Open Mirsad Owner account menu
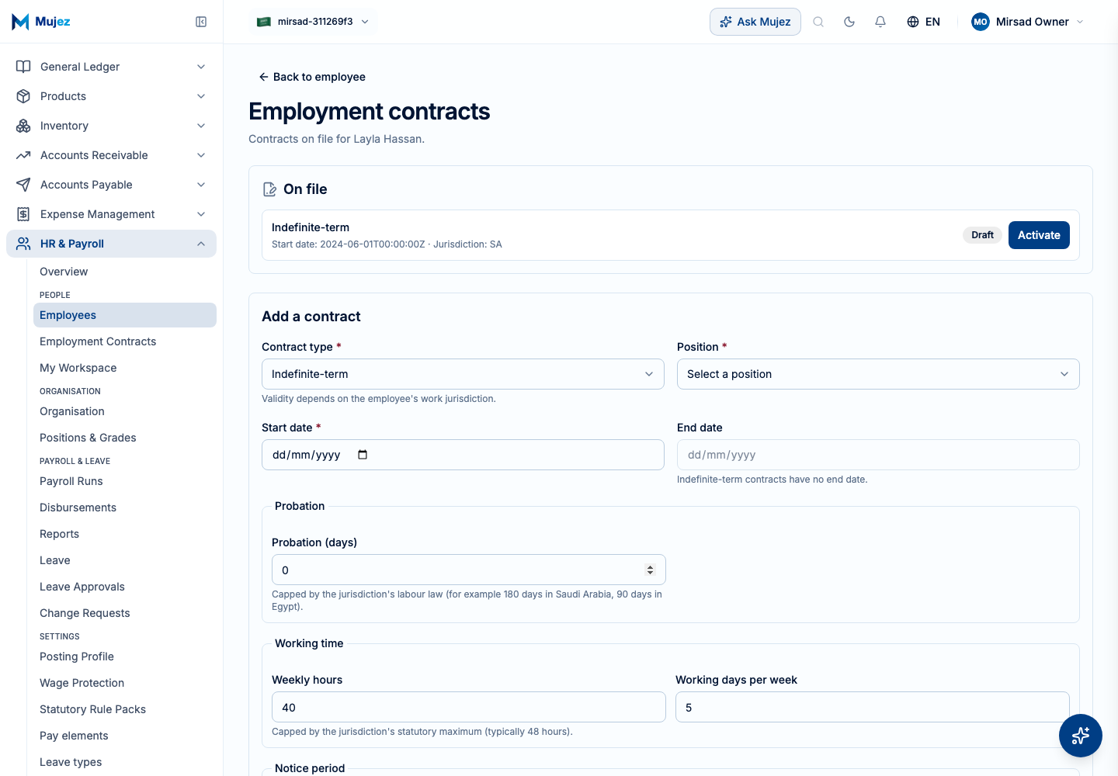 pyautogui.click(x=1028, y=22)
